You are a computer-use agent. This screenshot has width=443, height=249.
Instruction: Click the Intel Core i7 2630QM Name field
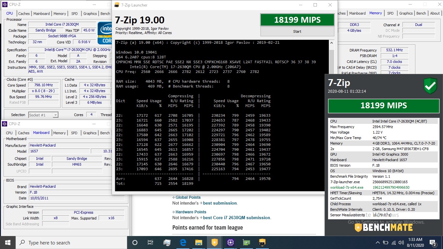[x=62, y=24]
